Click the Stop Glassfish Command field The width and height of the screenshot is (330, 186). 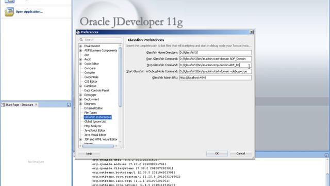pyautogui.click(x=216, y=65)
